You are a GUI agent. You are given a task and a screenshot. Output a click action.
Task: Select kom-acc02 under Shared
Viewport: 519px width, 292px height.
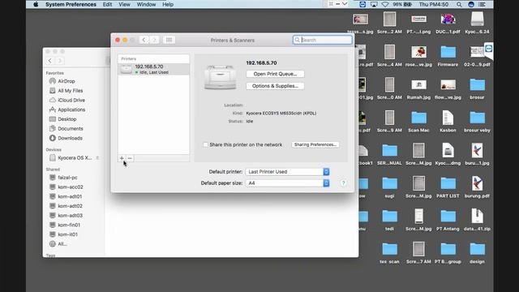coord(71,187)
